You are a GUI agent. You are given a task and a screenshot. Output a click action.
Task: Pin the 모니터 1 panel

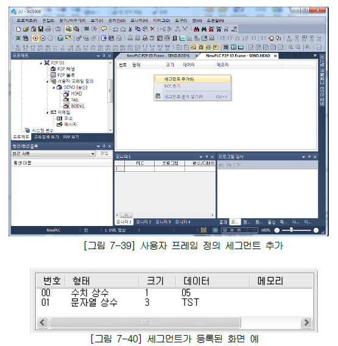206,157
